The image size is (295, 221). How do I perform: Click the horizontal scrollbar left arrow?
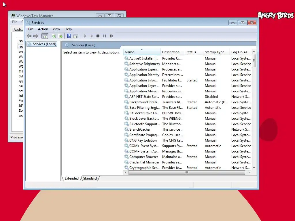[126, 172]
